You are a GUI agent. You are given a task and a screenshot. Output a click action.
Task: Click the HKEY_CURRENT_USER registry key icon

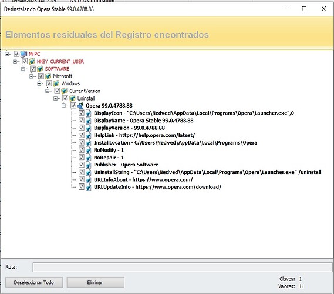[32, 61]
